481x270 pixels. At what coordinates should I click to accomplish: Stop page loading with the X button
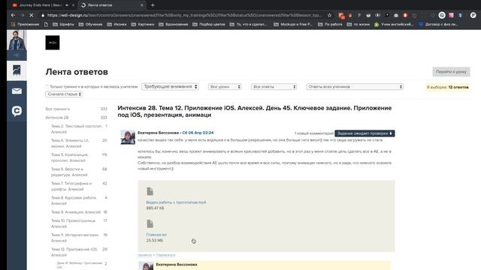click(31, 15)
